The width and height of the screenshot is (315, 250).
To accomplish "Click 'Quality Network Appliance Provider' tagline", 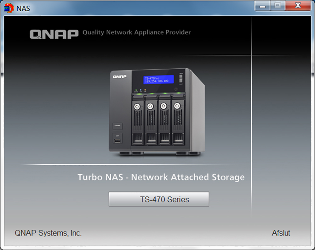I will (x=137, y=32).
